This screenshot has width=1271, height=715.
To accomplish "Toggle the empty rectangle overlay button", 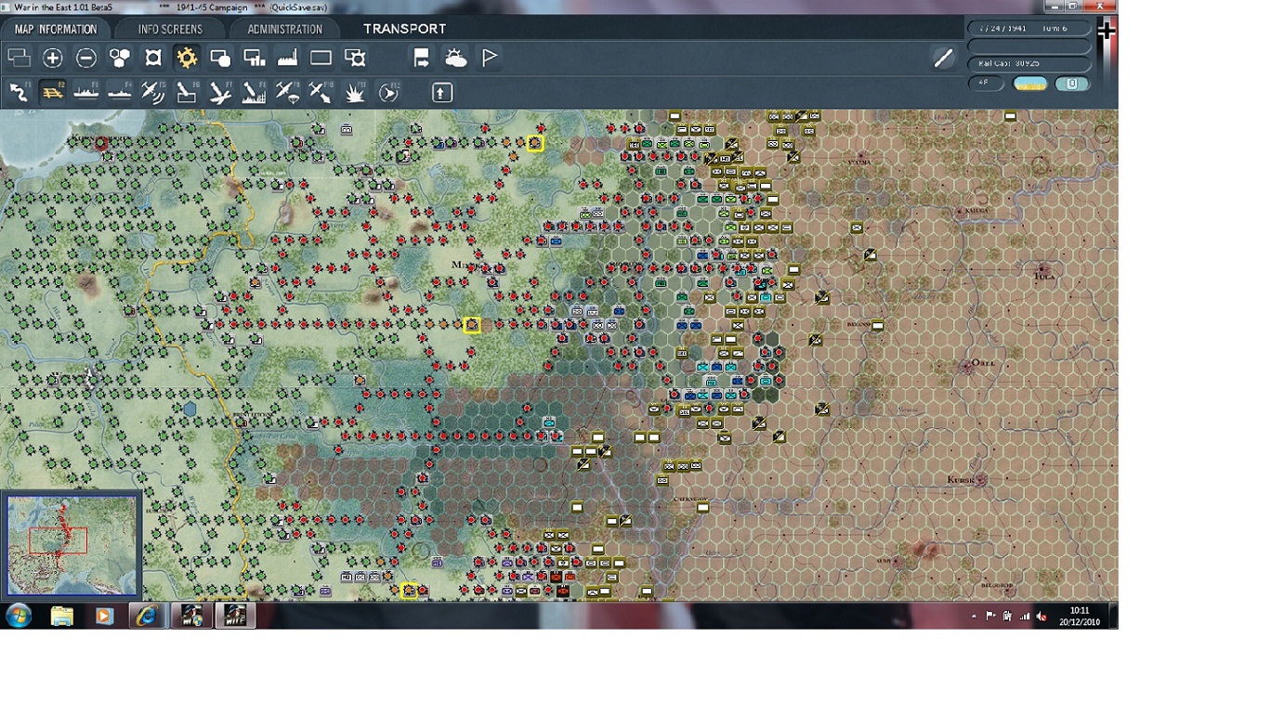I will pos(321,58).
